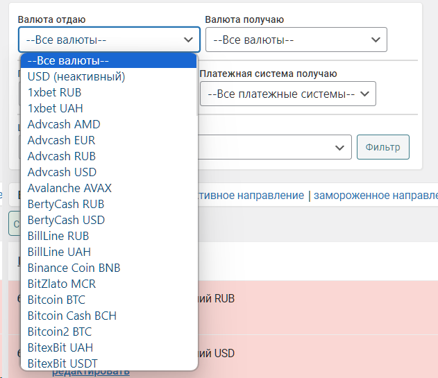The height and width of the screenshot is (378, 438).
Task: Pick 'Bitcoin BTC' currency
Action: point(56,300)
